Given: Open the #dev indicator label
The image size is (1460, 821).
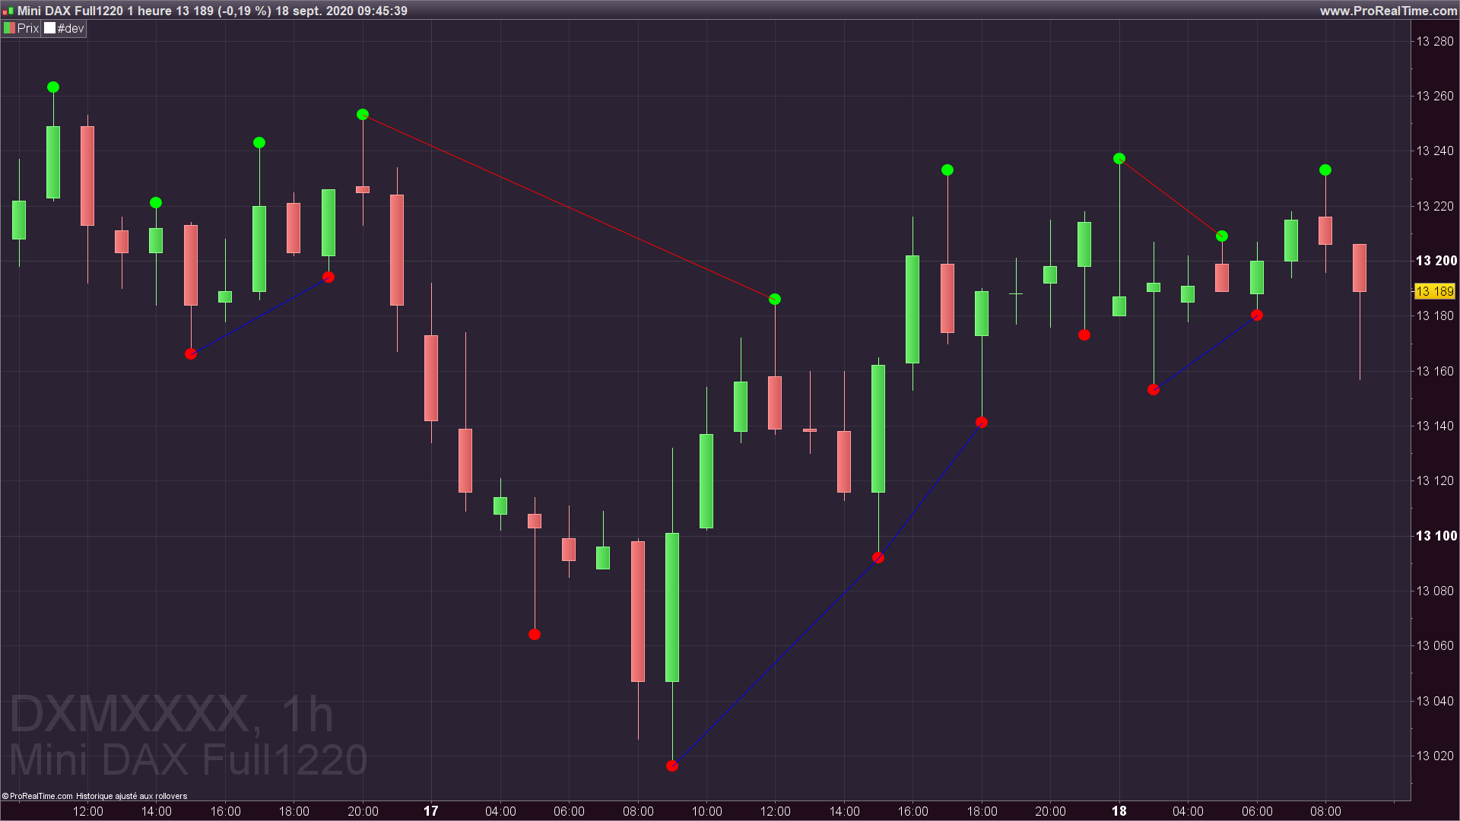Looking at the screenshot, I should 71,28.
